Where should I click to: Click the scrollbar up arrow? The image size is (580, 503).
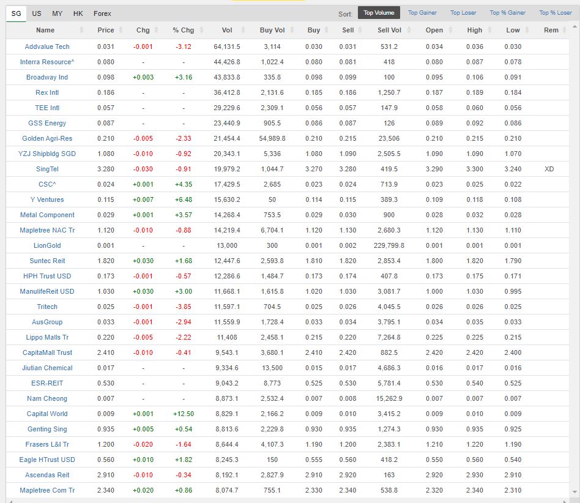574,27
